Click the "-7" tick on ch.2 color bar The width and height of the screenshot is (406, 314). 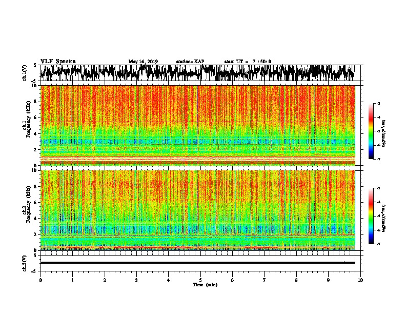[378, 244]
